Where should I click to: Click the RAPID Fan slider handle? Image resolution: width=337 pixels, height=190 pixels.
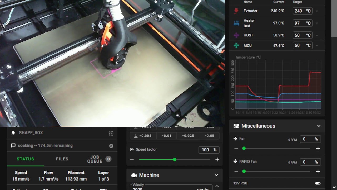pos(244,172)
